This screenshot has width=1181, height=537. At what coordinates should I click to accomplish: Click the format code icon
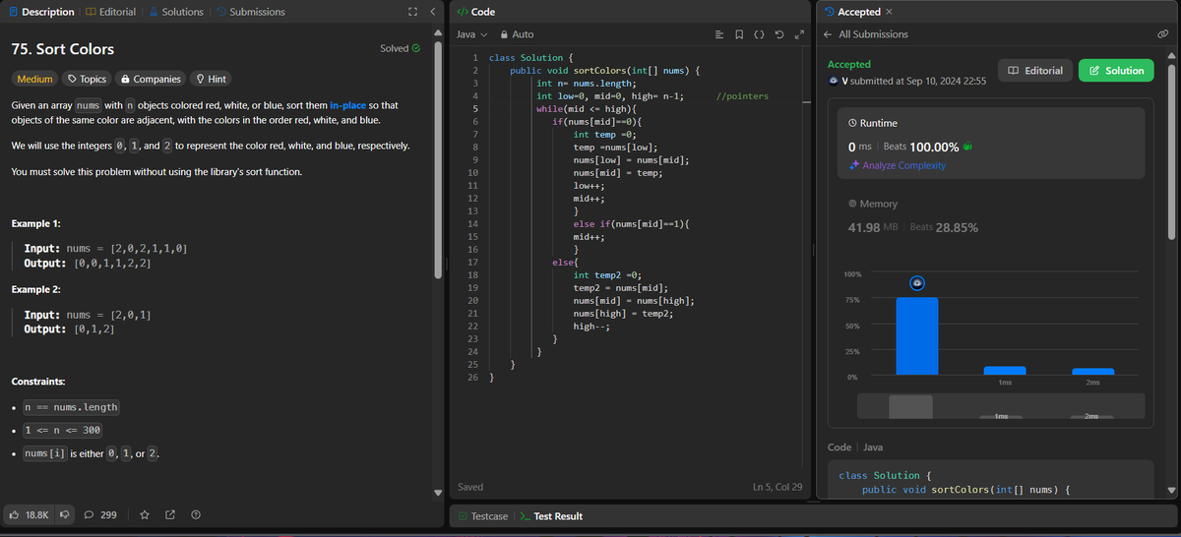pyautogui.click(x=719, y=35)
